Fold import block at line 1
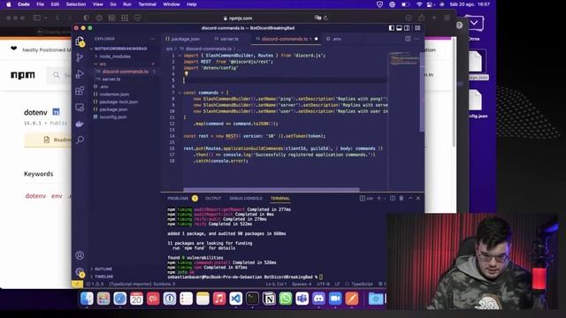 (180, 56)
